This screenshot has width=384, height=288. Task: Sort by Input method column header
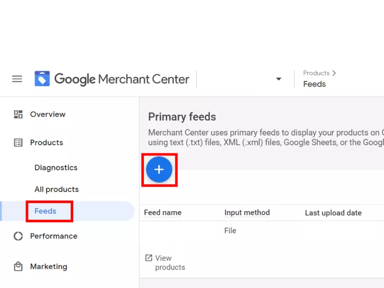pos(247,213)
